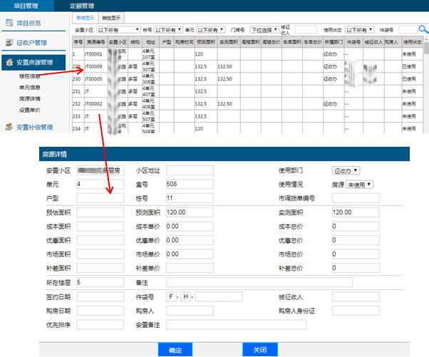Click the 购房人身份证 input field
429x357 pixels.
[x=356, y=311]
